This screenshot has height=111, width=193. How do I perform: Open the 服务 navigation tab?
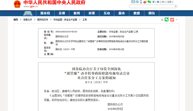click(x=122, y=13)
